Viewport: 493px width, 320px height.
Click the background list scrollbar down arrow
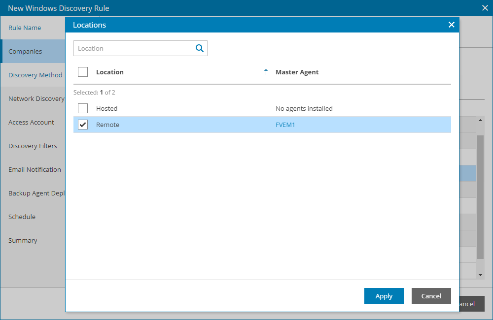coord(480,275)
